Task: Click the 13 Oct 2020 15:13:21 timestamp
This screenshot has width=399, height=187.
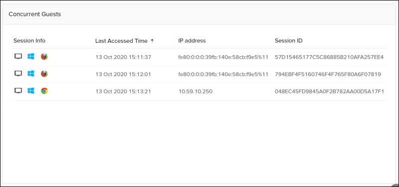Action: tap(123, 92)
